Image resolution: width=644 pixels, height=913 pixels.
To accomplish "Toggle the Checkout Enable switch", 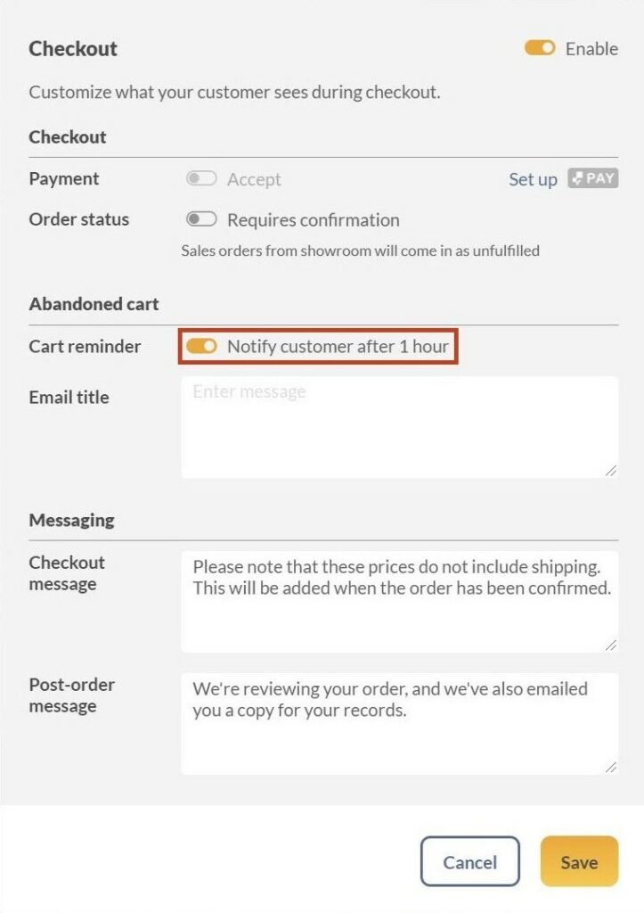I will (539, 48).
